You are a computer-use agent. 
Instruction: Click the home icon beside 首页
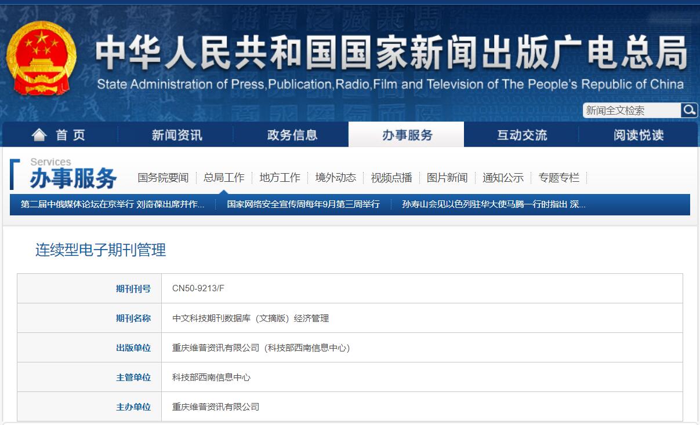tap(39, 135)
